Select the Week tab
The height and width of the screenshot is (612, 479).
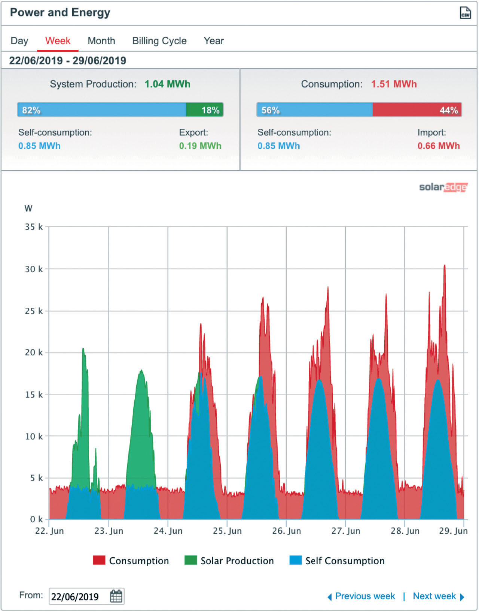pyautogui.click(x=58, y=41)
